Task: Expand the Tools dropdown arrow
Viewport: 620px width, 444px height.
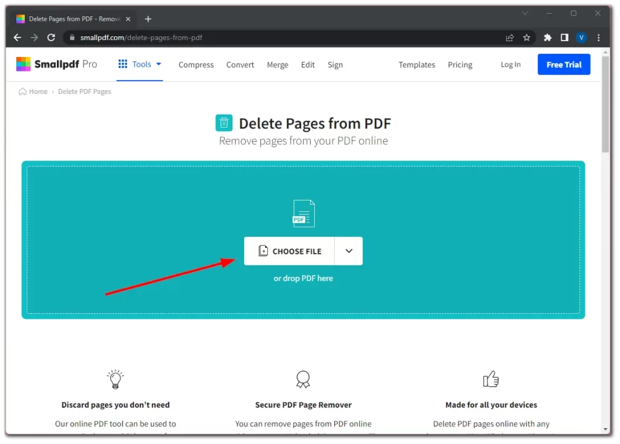Action: point(159,64)
